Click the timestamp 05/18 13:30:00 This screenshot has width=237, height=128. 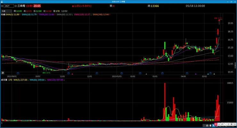pyautogui.click(x=195, y=6)
